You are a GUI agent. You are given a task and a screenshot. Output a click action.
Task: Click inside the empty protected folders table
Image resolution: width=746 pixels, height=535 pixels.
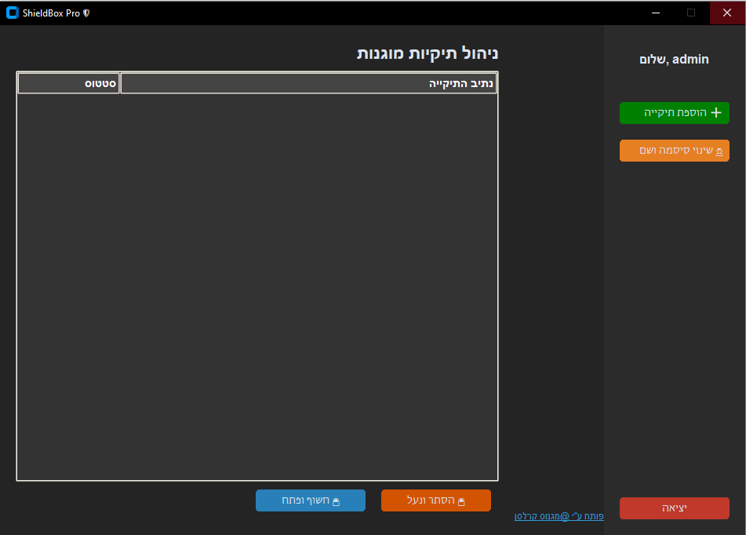point(257,282)
